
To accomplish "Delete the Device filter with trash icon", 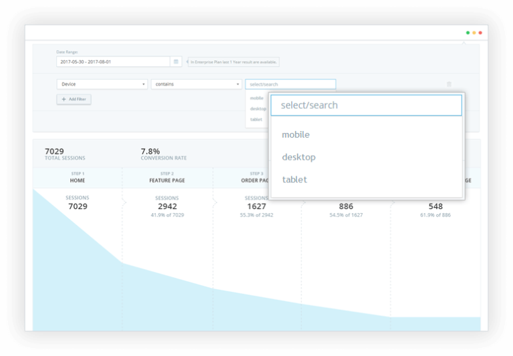I will [449, 84].
